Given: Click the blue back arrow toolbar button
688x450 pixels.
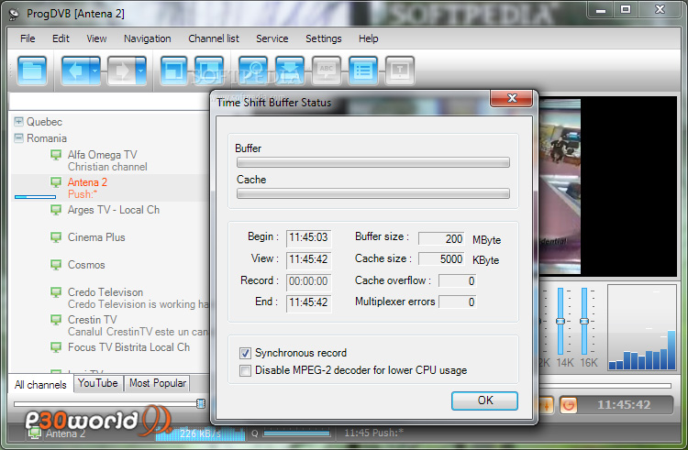Looking at the screenshot, I should coord(76,71).
